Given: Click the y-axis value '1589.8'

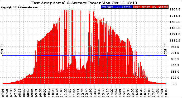Looking at the screenshot, I should pos(175,22).
